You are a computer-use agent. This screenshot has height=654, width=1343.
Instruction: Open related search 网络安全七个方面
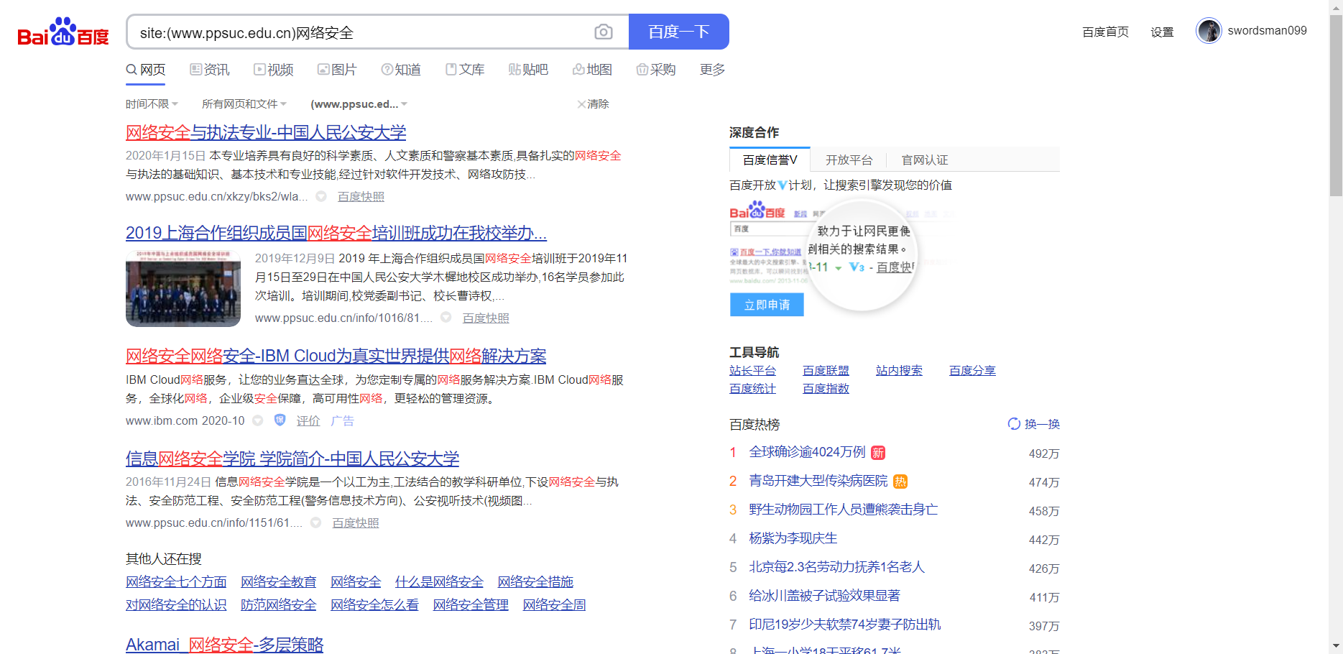176,582
